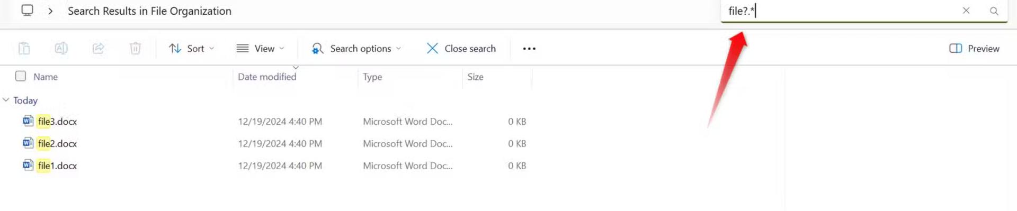Select the file2.docx item

point(57,143)
